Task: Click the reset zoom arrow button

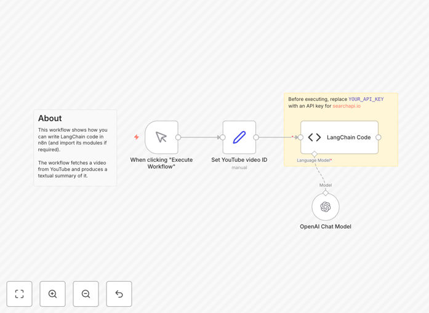Action: (x=119, y=294)
